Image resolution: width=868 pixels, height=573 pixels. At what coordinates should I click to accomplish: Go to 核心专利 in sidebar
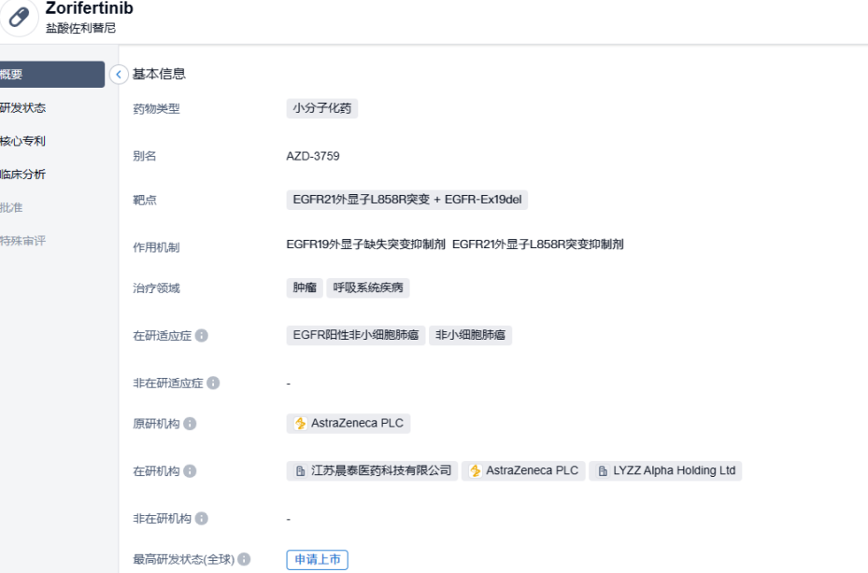tap(23, 142)
